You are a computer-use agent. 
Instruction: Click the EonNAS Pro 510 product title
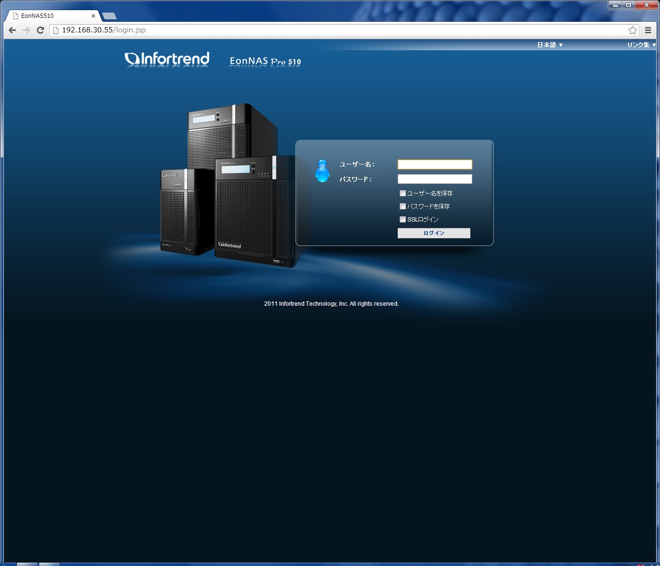coord(265,61)
